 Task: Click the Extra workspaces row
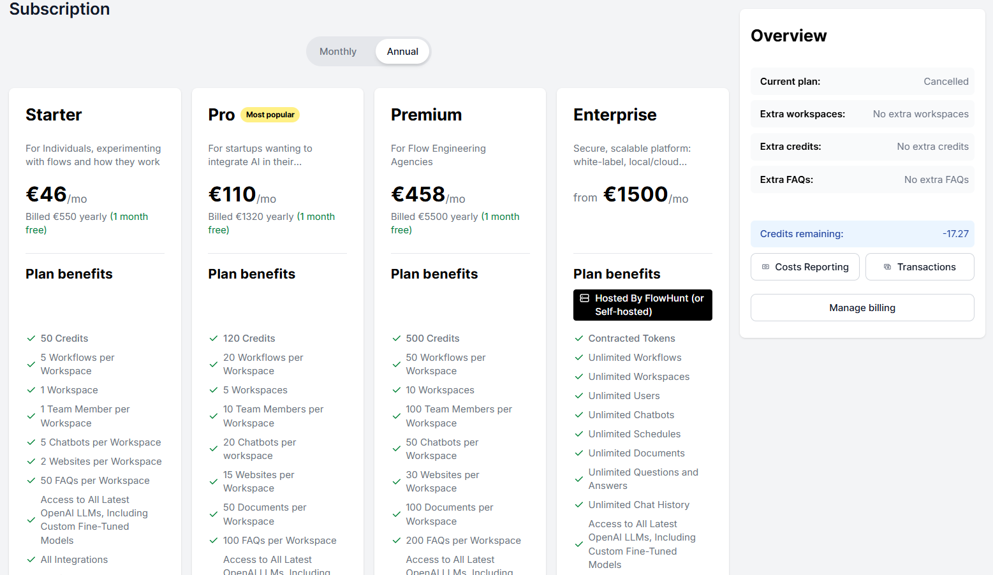[x=862, y=114]
